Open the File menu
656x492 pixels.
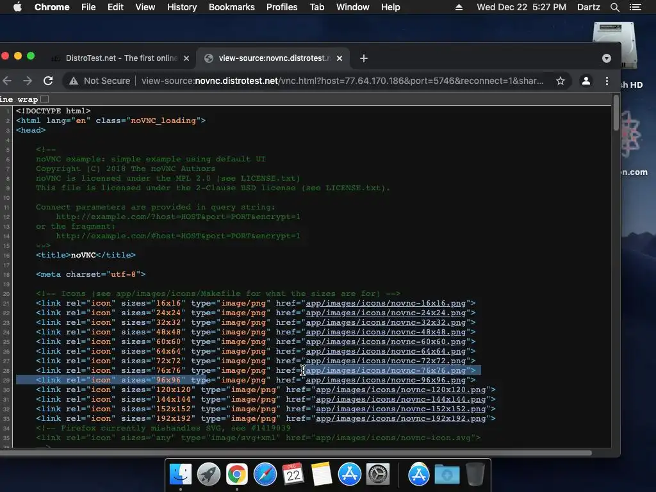coord(88,7)
